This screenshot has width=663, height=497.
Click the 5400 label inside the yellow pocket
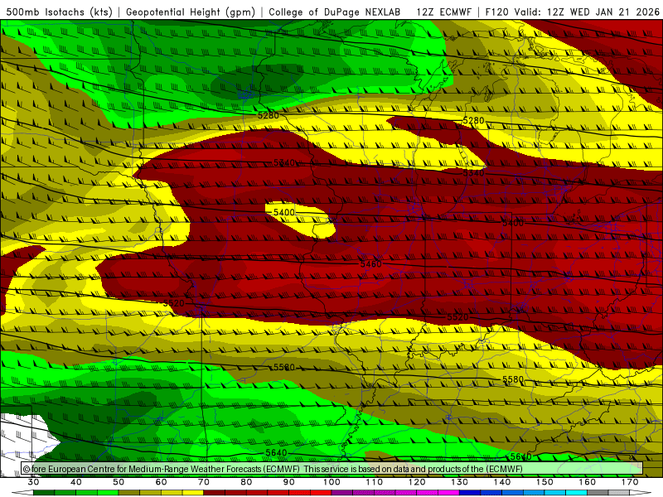(x=284, y=212)
